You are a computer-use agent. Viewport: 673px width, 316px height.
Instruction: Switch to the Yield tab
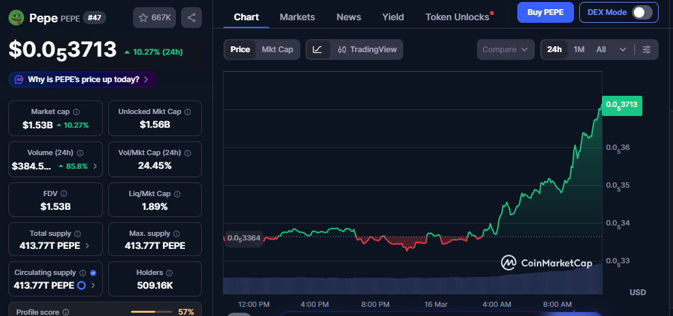[393, 17]
